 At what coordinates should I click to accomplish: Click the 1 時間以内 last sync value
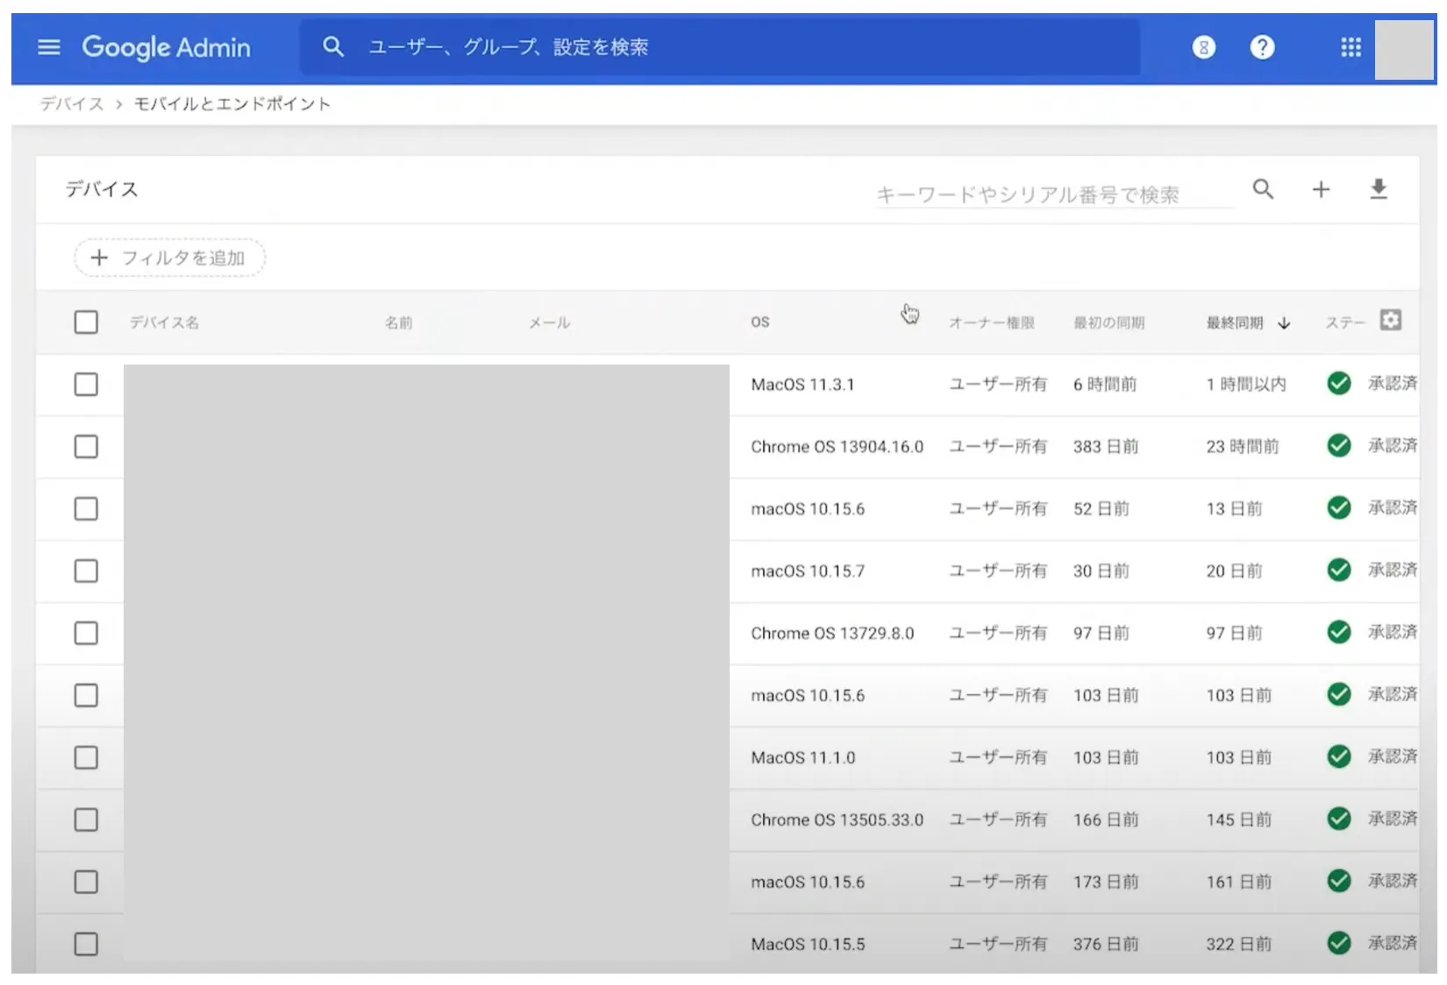1246,385
